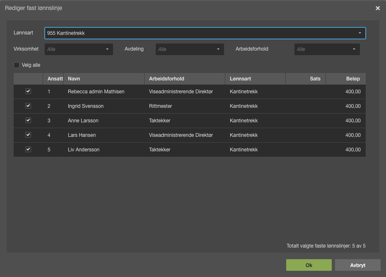Click the Totalt valgte faste lønnslinjer text
Screen dimensions: 386x277
pos(326,246)
